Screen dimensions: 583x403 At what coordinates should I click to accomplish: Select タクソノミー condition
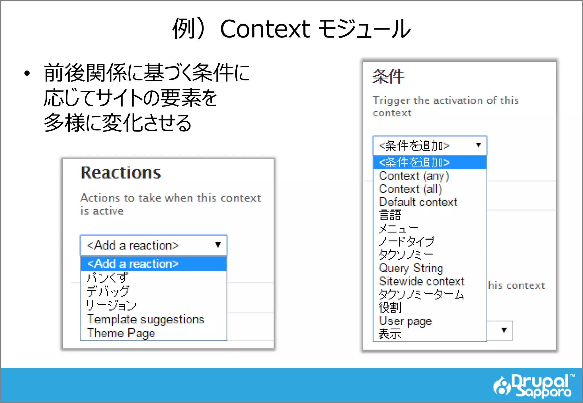[x=430, y=255]
